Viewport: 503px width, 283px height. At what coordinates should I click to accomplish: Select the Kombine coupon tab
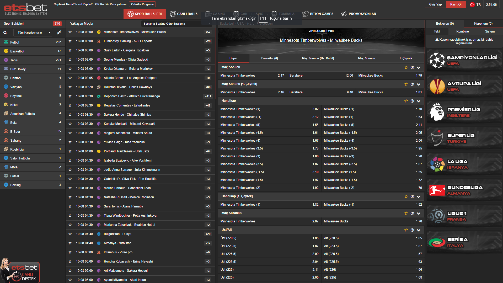point(462,31)
